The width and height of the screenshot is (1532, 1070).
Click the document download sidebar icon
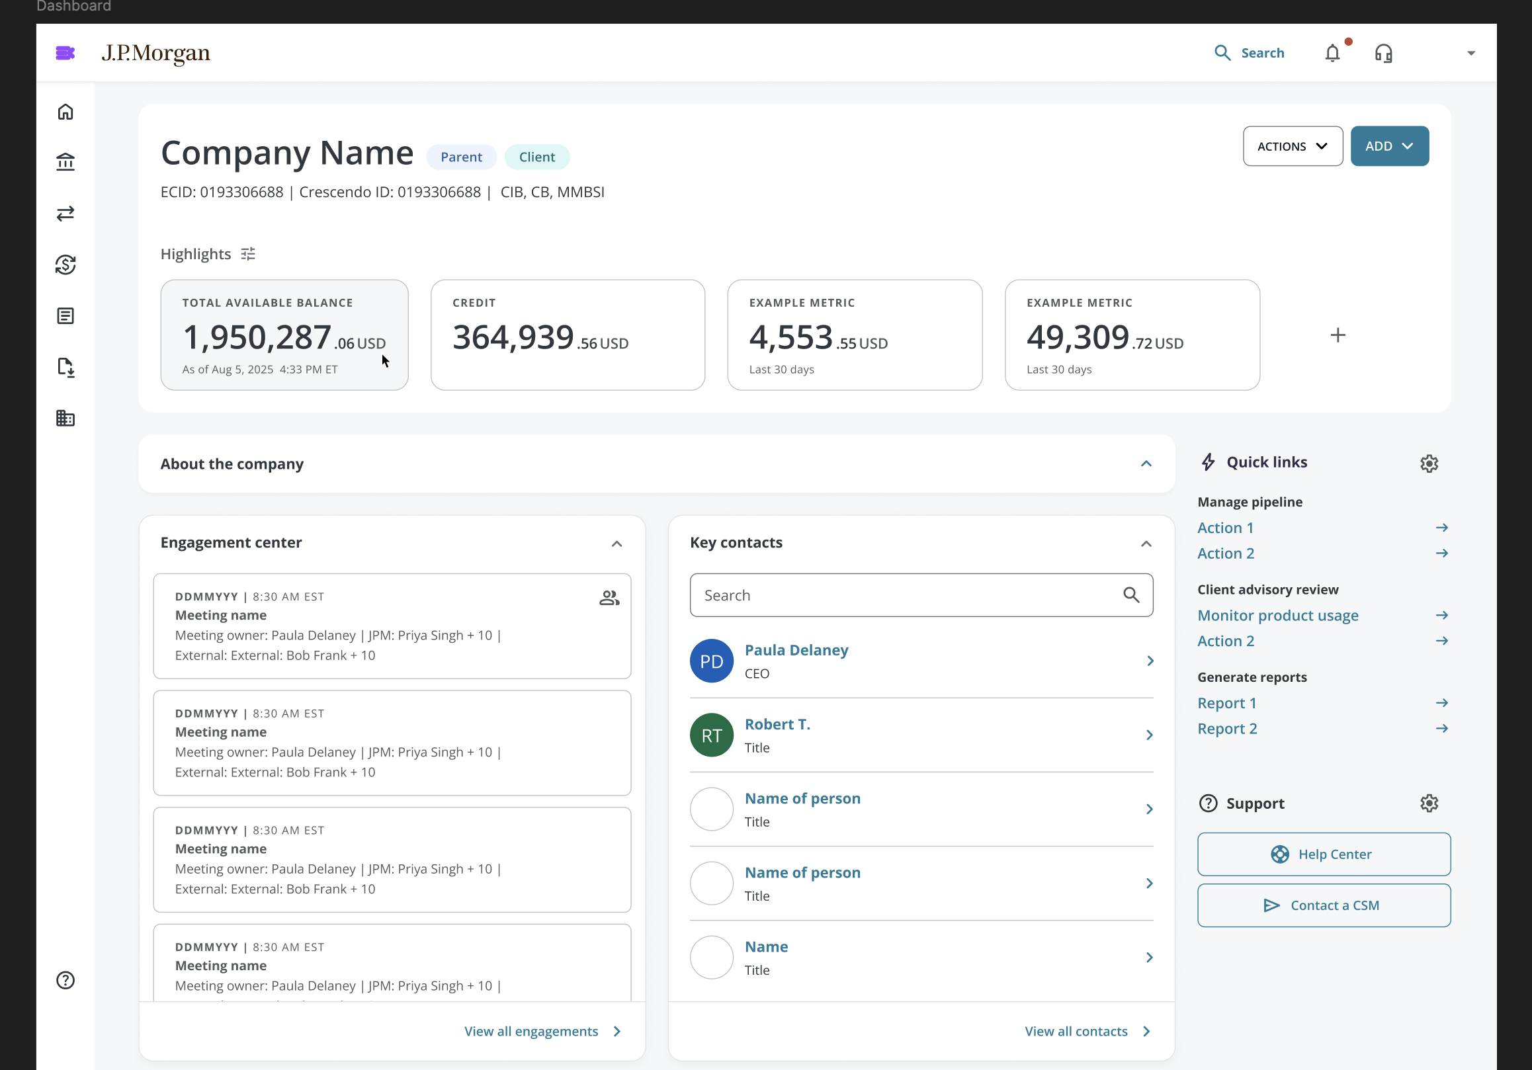coord(65,367)
